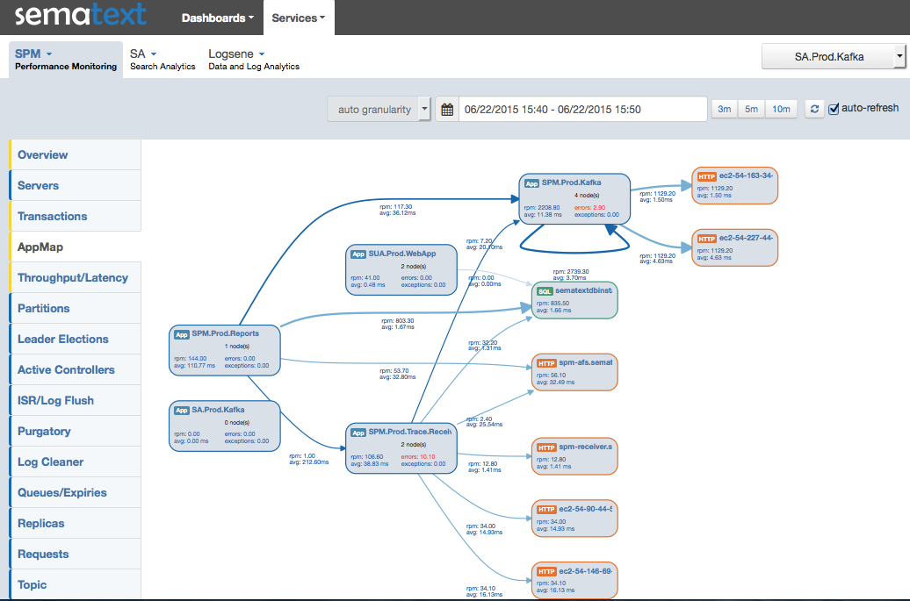The height and width of the screenshot is (601, 910).
Task: Open the Partitions sidebar tab
Action: click(x=76, y=308)
